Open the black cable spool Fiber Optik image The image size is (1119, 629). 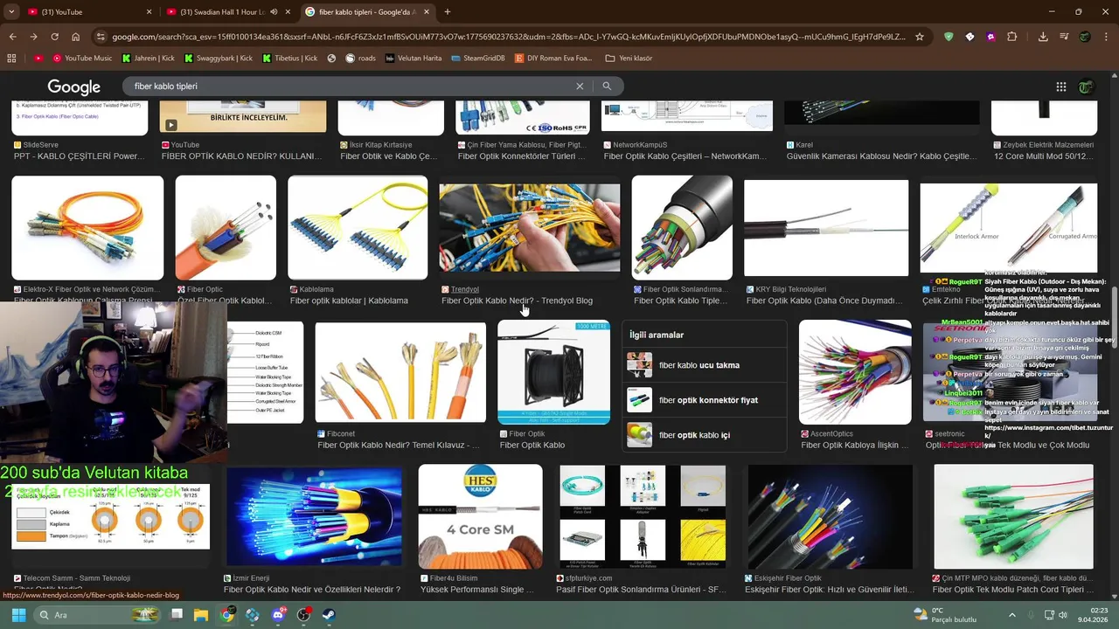[553, 372]
